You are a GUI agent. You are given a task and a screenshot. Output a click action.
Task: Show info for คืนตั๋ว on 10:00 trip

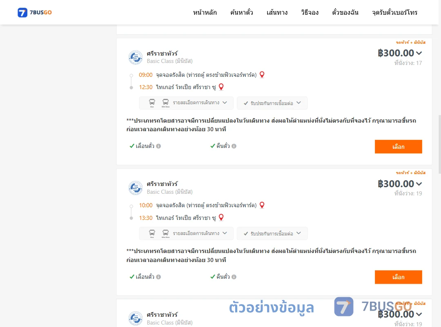tap(234, 277)
